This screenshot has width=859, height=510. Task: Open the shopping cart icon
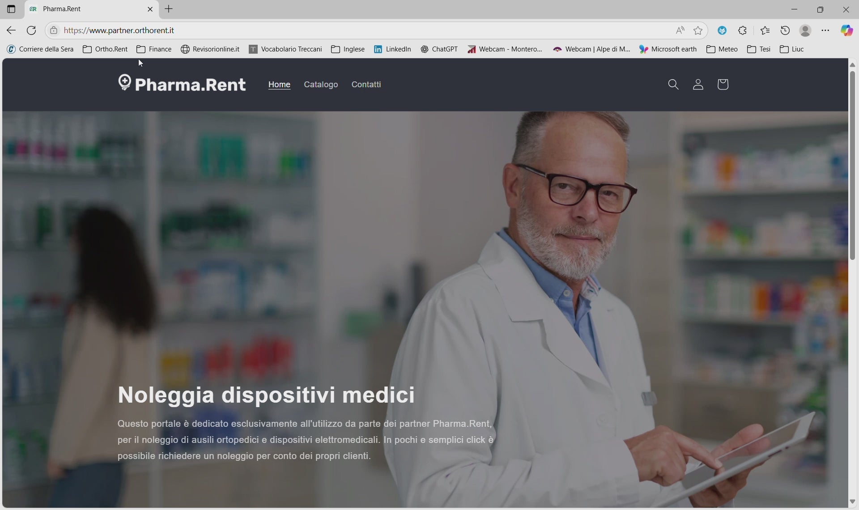click(723, 85)
